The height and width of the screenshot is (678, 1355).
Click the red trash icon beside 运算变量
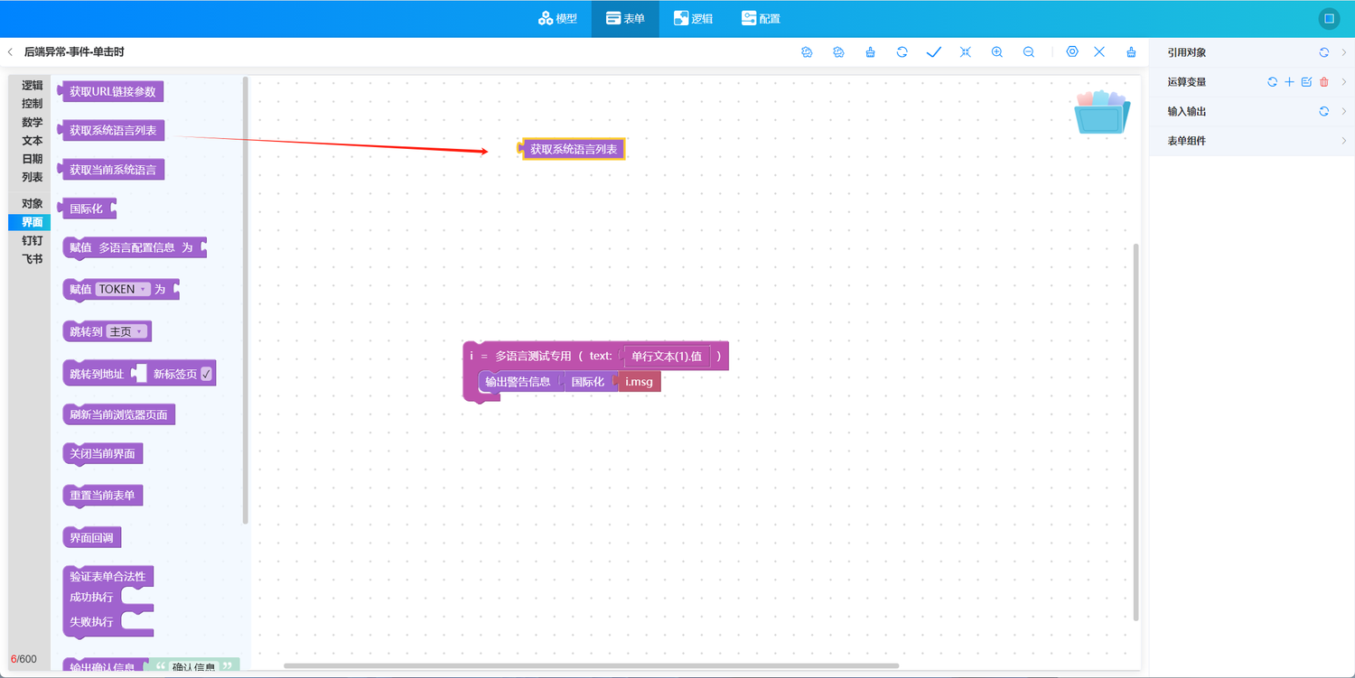(x=1324, y=82)
